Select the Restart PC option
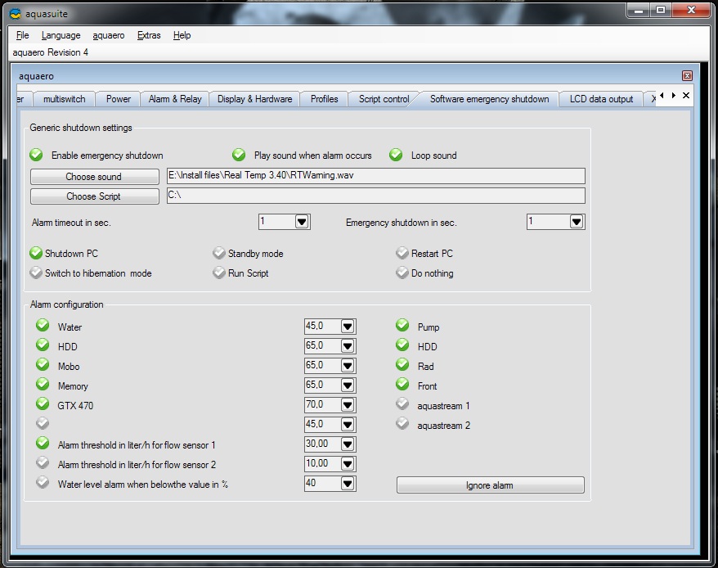This screenshot has height=568, width=718. pyautogui.click(x=402, y=254)
